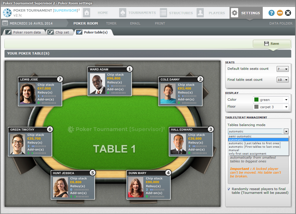296x214 pixels.
Task: Select 'semi-automatic' balancing mode option
Action: click(x=240, y=136)
